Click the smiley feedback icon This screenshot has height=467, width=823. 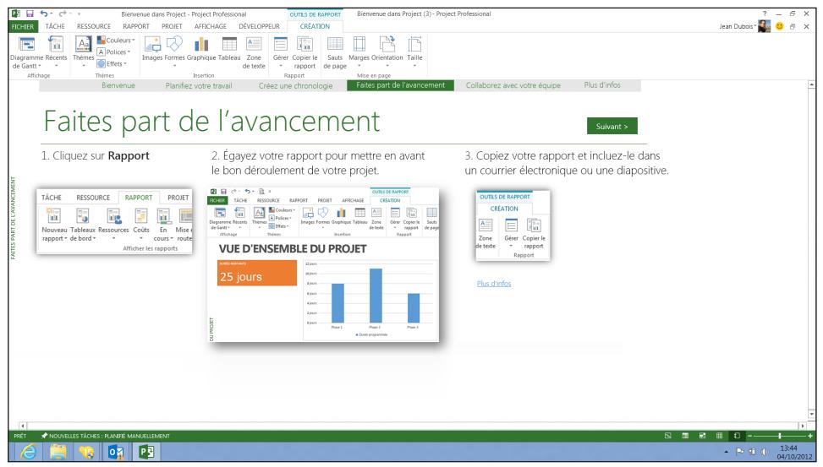(x=779, y=26)
